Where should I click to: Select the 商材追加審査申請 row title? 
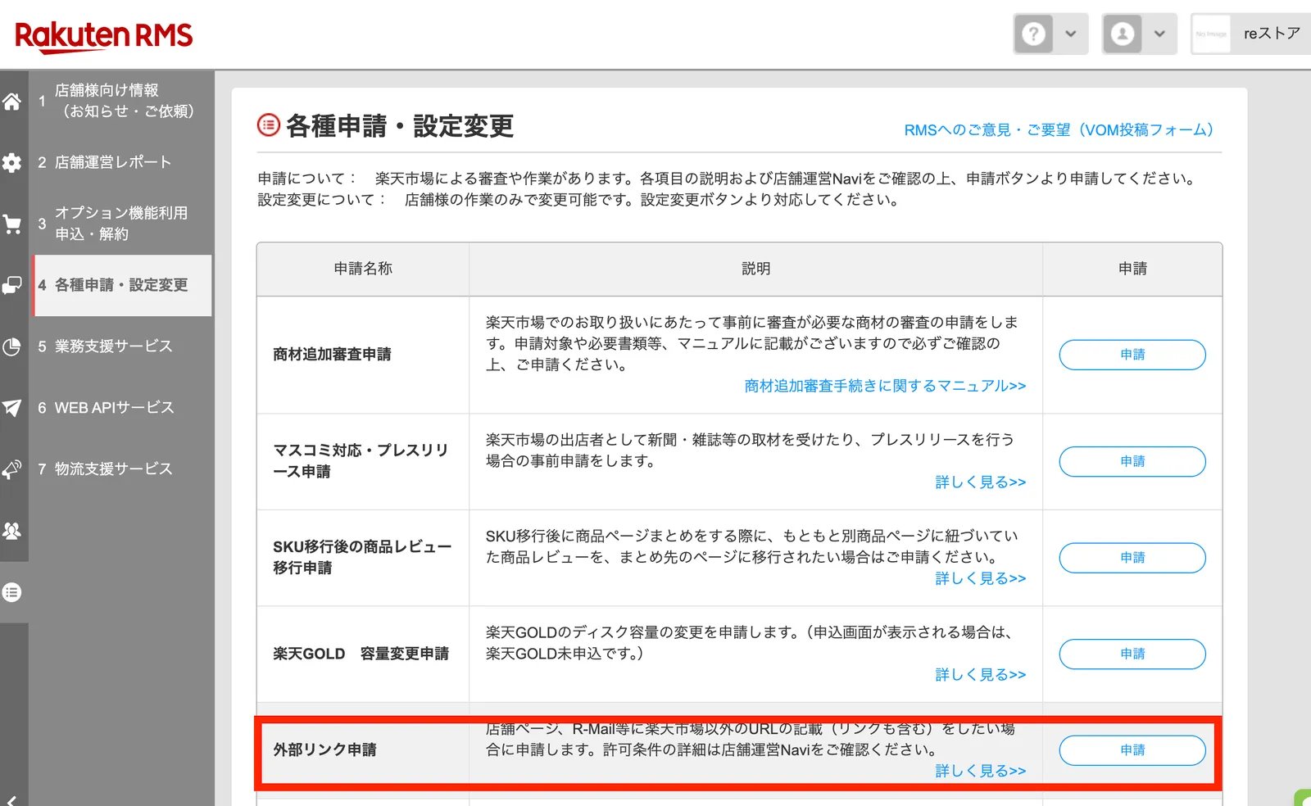(332, 355)
